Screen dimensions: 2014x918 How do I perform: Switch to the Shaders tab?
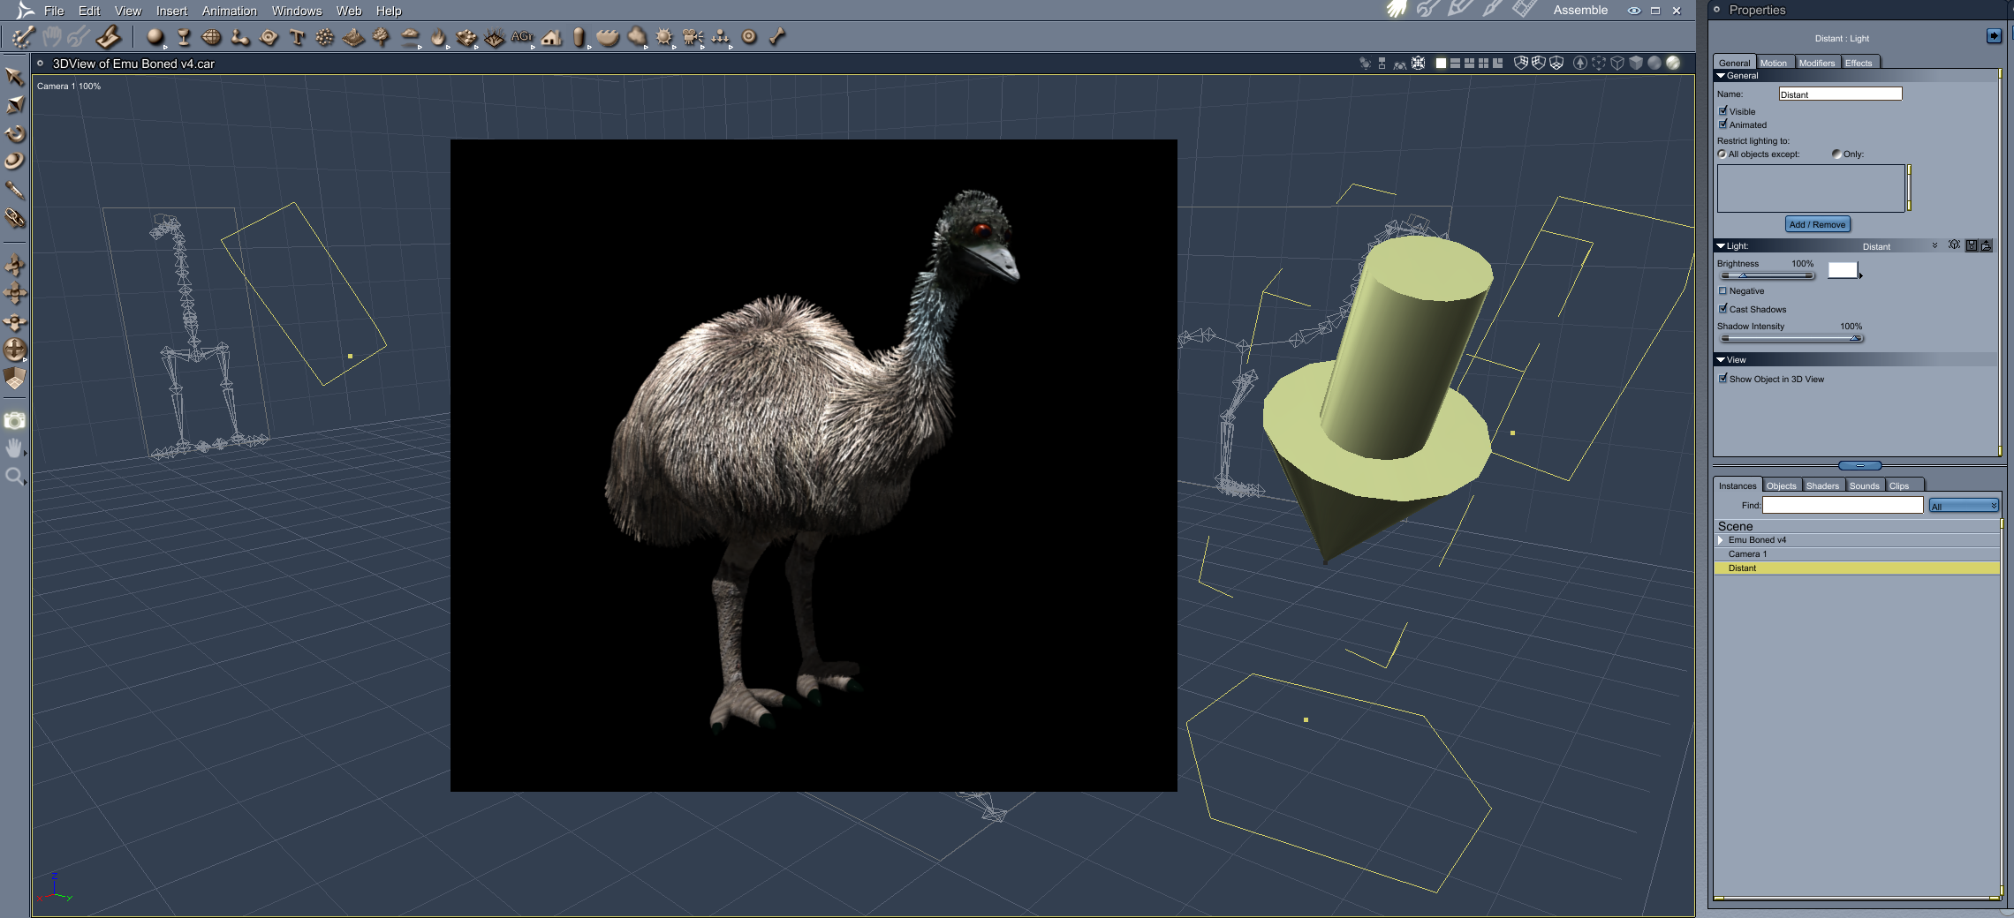pyautogui.click(x=1822, y=485)
